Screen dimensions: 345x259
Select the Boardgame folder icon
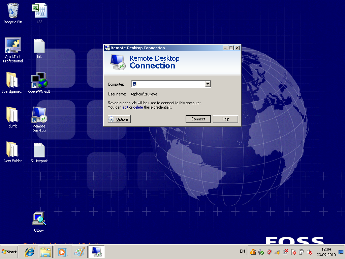(12, 83)
